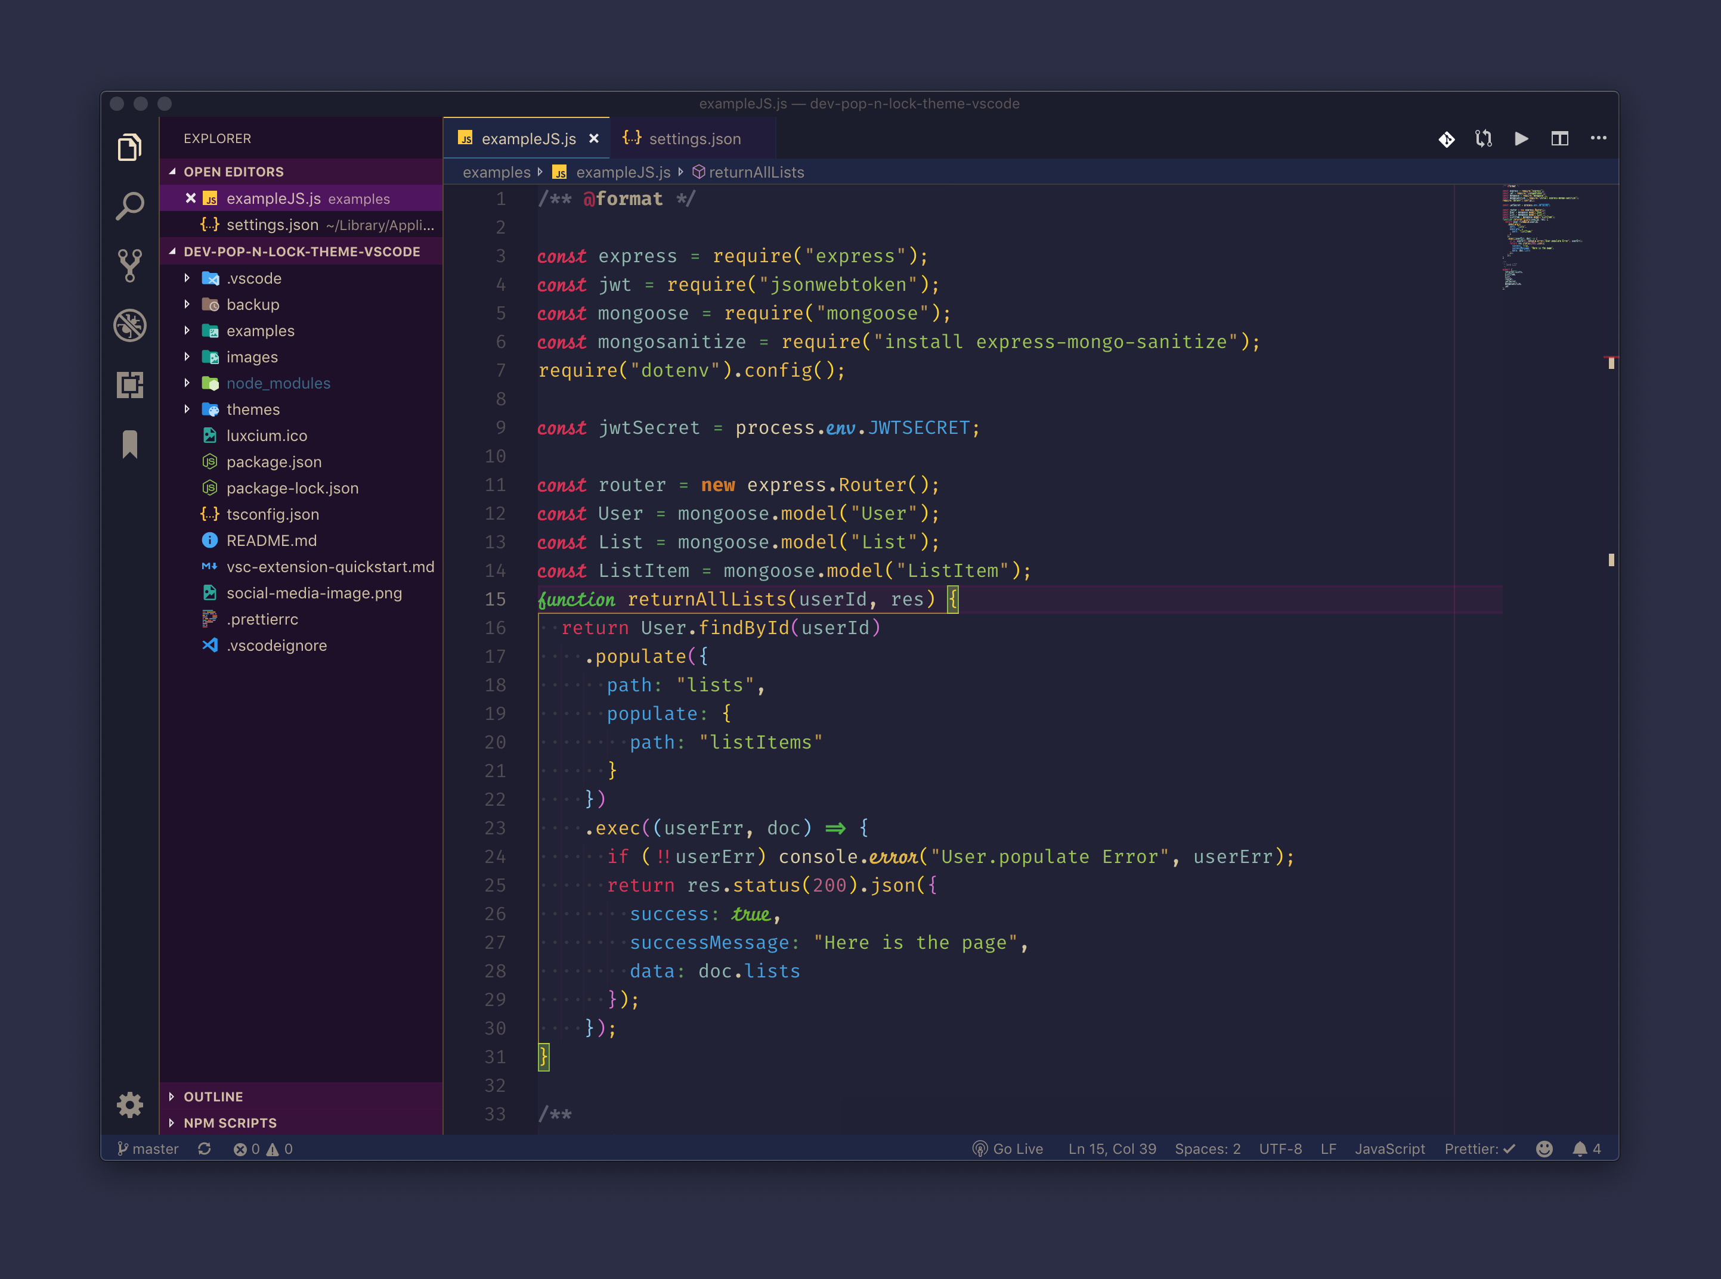Expand the OUTLINE section
This screenshot has width=1721, height=1279.
[x=213, y=1096]
